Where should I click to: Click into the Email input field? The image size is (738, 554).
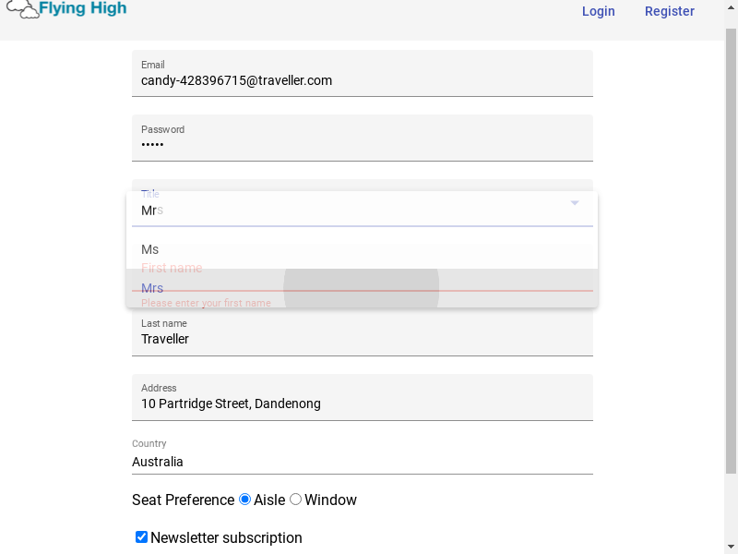point(362,74)
